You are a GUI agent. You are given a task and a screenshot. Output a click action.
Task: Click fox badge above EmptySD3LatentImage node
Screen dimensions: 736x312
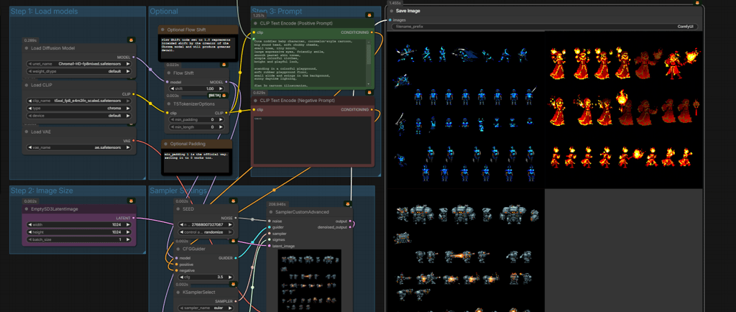click(x=132, y=201)
